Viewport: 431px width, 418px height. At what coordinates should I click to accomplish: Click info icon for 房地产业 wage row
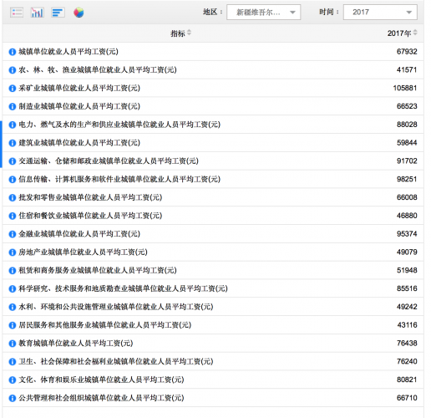point(13,252)
